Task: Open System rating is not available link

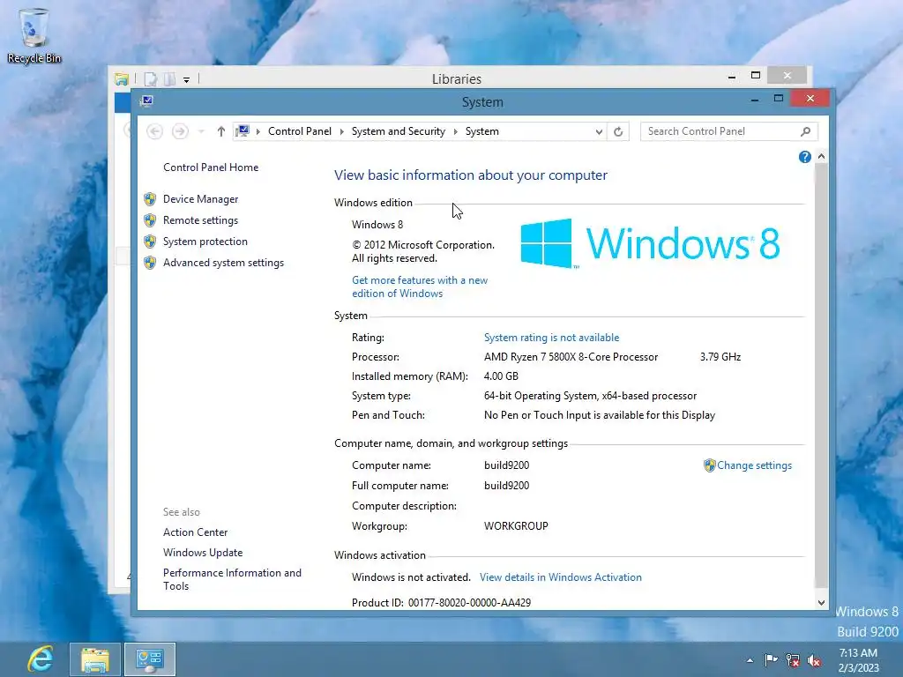Action: (552, 338)
